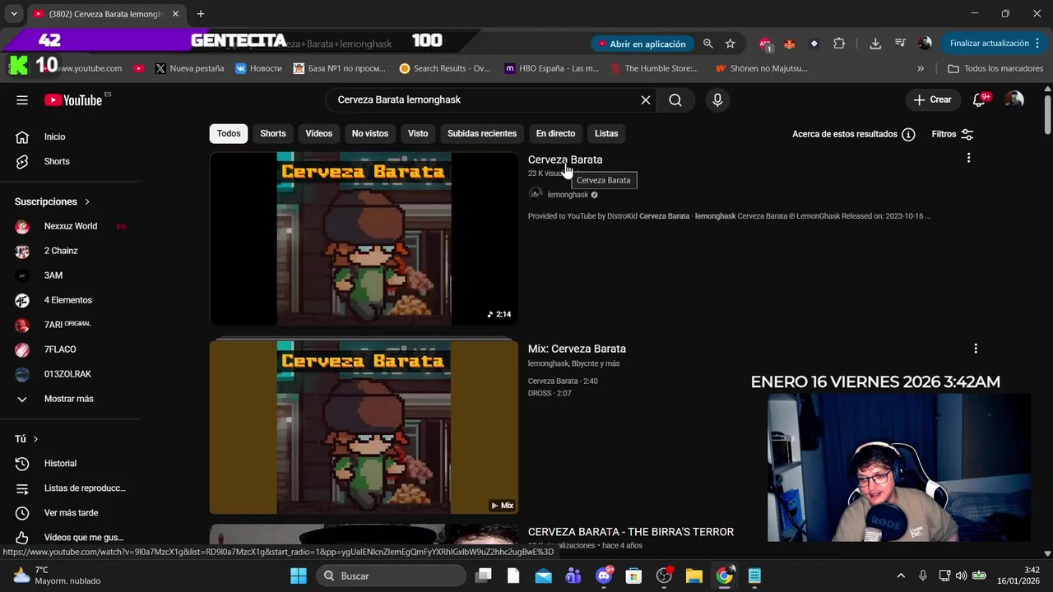Viewport: 1053px width, 592px height.
Task: Open the tab search dropdown arrow
Action: click(x=14, y=14)
